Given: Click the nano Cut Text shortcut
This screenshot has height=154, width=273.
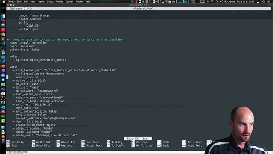Looking at the screenshot, I should (x=90, y=142).
